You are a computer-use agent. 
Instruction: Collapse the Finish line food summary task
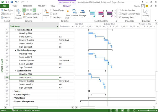16,30
